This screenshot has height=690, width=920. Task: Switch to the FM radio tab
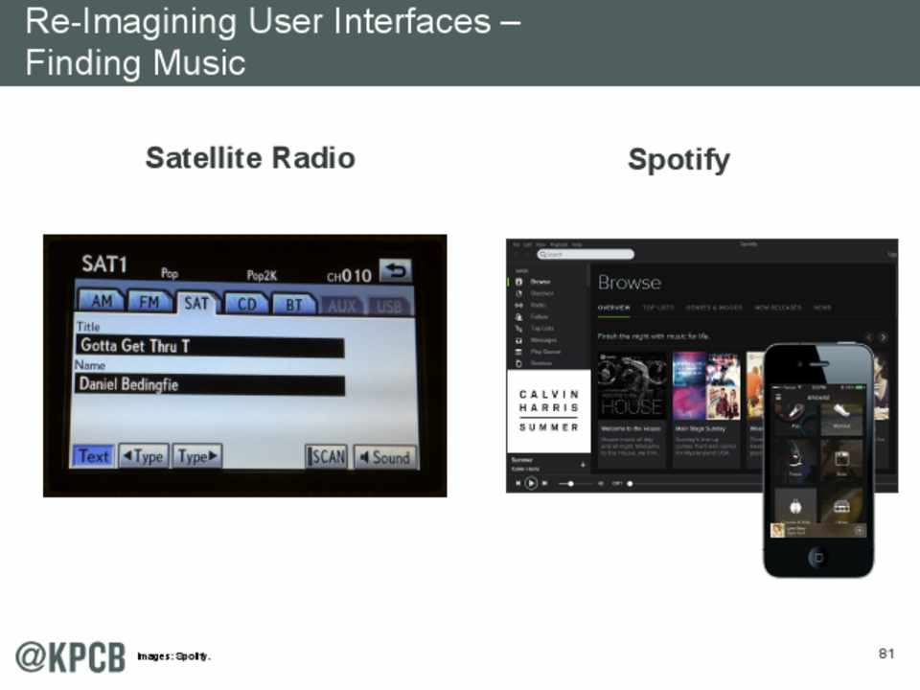(x=149, y=302)
